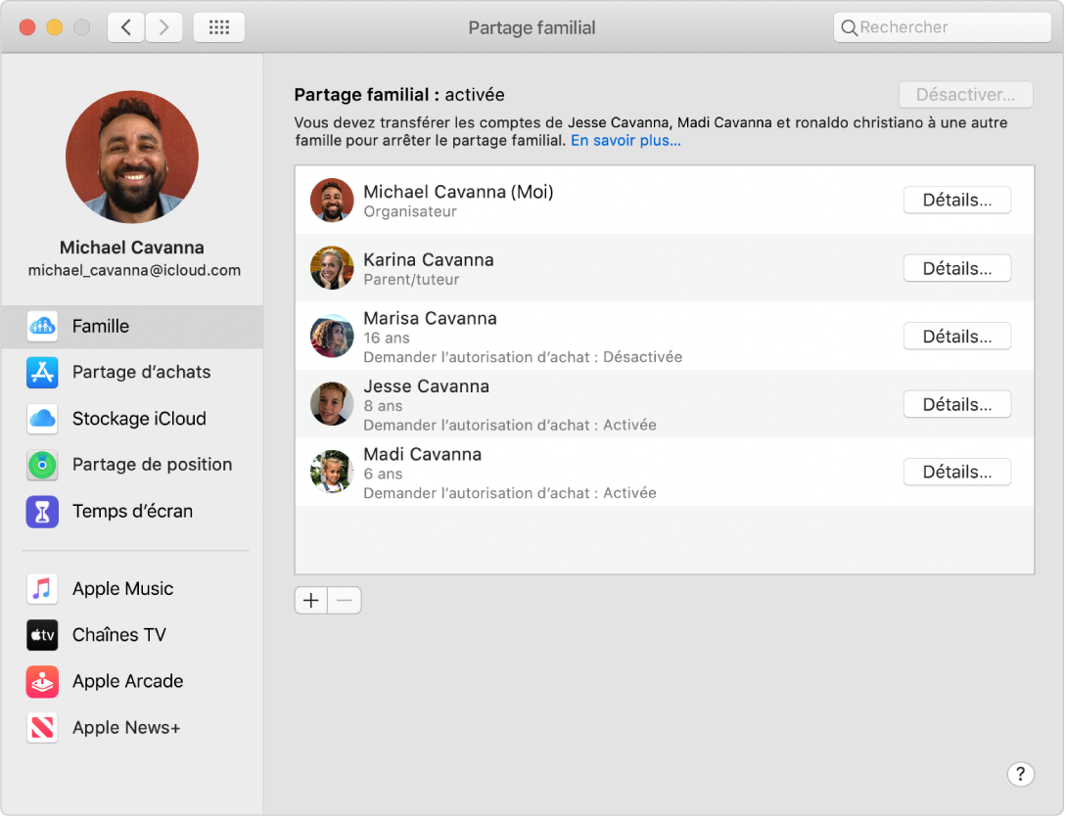The height and width of the screenshot is (817, 1065).
Task: Click the "16 ans" age text
Action: click(x=387, y=339)
